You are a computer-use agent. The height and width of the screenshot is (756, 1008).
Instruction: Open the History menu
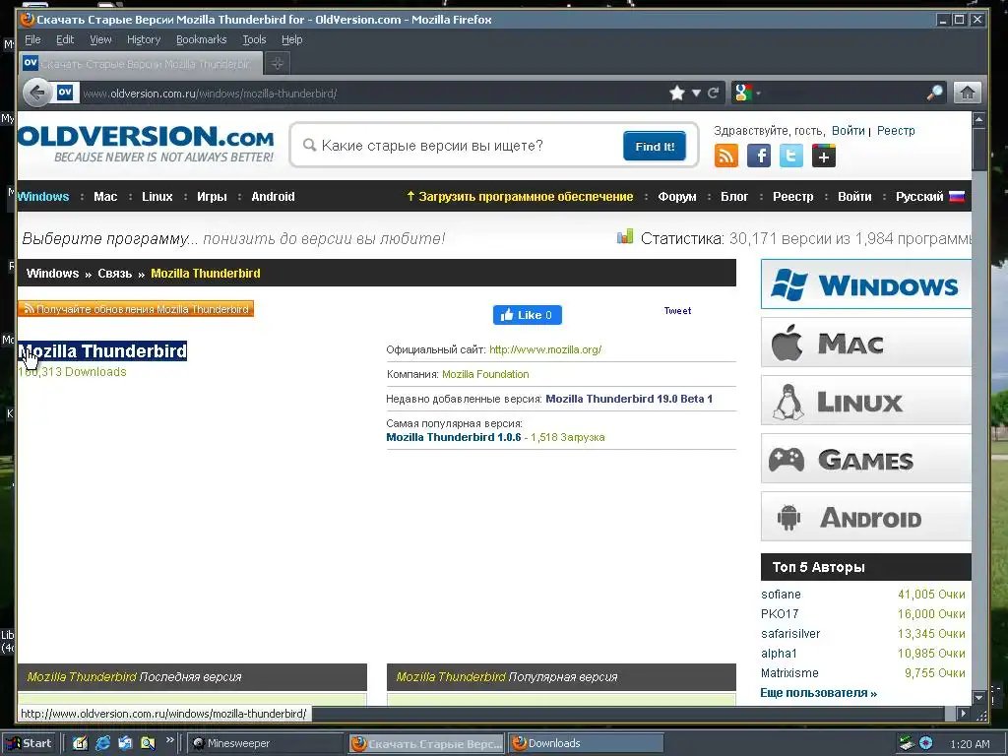[x=144, y=39]
